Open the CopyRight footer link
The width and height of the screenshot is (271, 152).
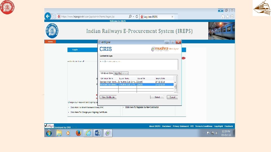(218, 126)
